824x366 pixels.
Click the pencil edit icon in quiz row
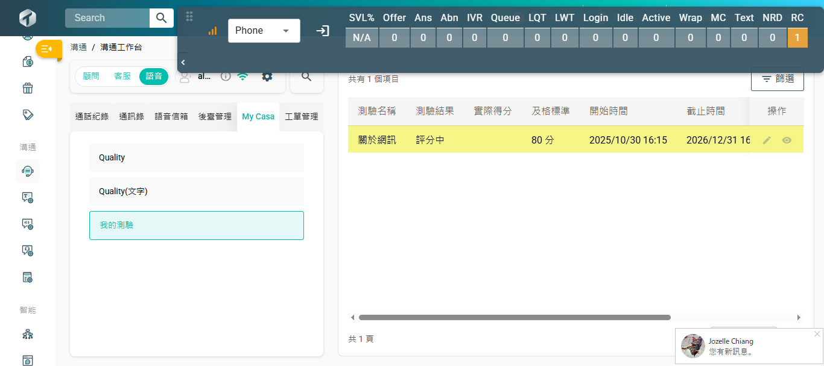(767, 140)
